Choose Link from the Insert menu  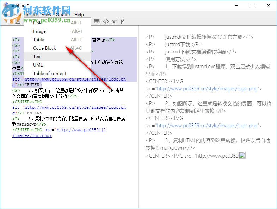click(x=57, y=23)
